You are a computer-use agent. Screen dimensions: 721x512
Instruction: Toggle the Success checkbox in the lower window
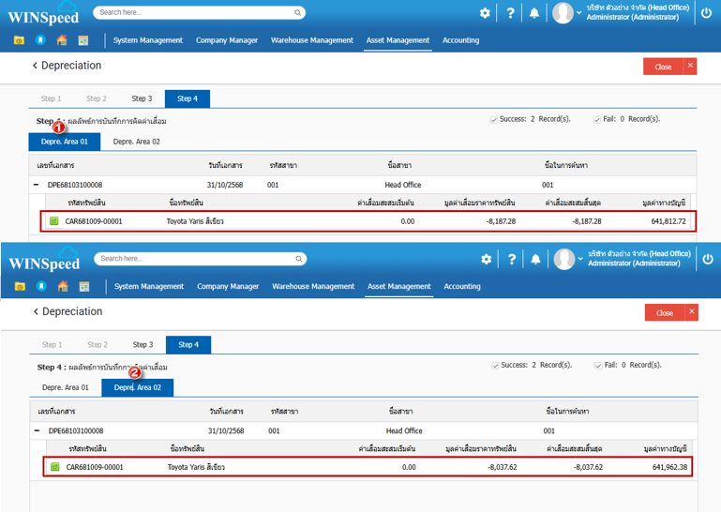pos(495,365)
